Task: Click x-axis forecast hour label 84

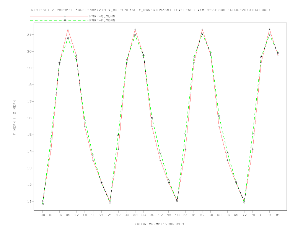Action: 278,215
